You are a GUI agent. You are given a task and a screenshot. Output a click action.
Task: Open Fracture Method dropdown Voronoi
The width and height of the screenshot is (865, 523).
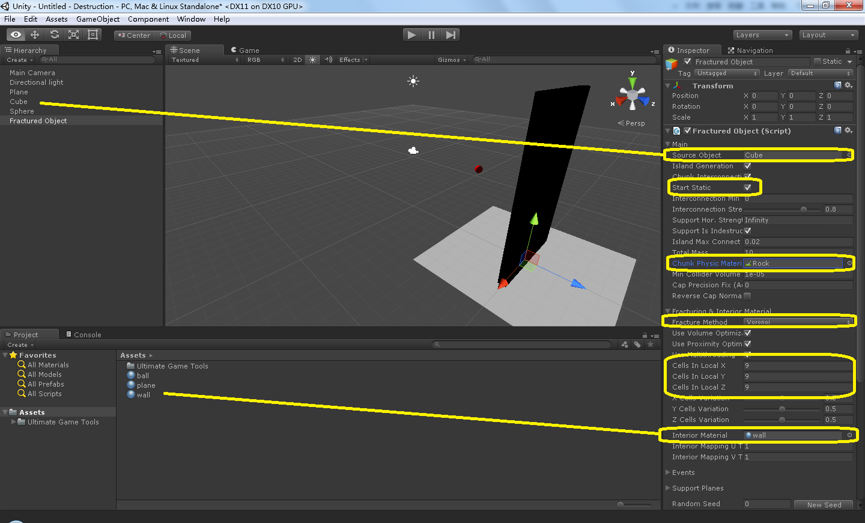tap(798, 322)
